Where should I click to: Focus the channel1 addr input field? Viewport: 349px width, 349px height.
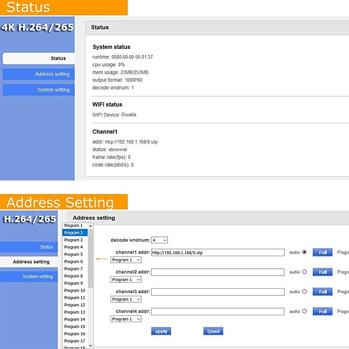point(218,253)
